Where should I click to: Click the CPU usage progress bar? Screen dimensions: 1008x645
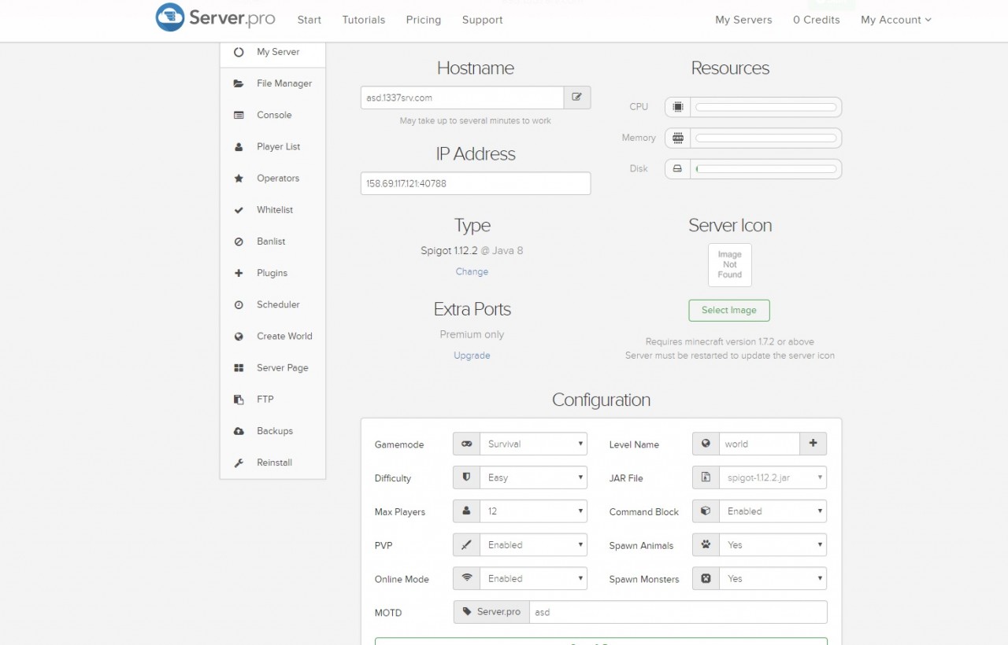tap(766, 107)
